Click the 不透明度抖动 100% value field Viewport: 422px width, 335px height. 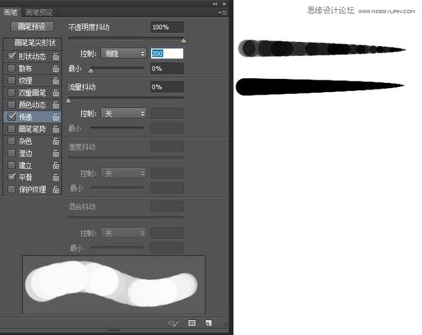pyautogui.click(x=167, y=27)
